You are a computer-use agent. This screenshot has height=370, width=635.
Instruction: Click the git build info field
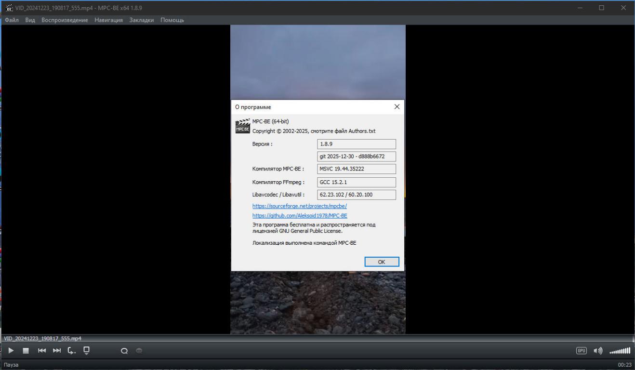click(x=357, y=157)
